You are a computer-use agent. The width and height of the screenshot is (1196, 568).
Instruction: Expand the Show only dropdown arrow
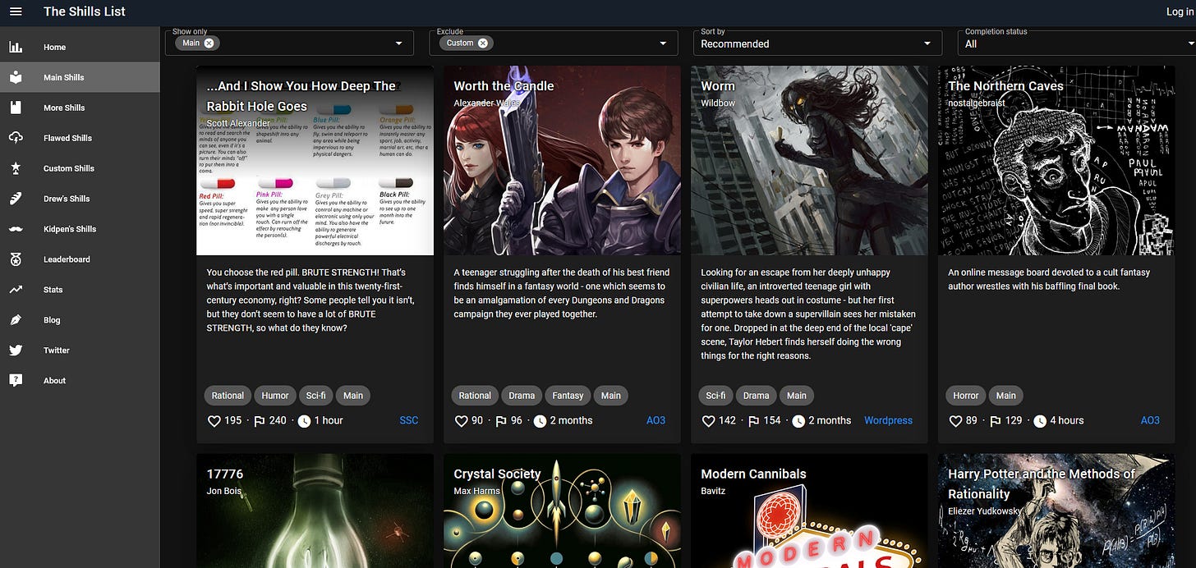399,44
